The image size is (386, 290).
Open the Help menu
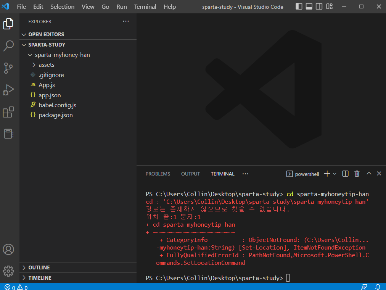(170, 6)
